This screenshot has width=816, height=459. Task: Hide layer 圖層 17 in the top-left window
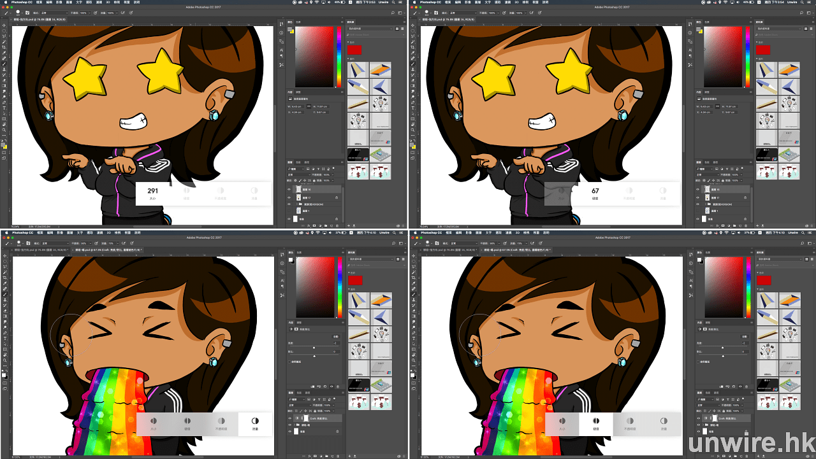click(x=289, y=197)
